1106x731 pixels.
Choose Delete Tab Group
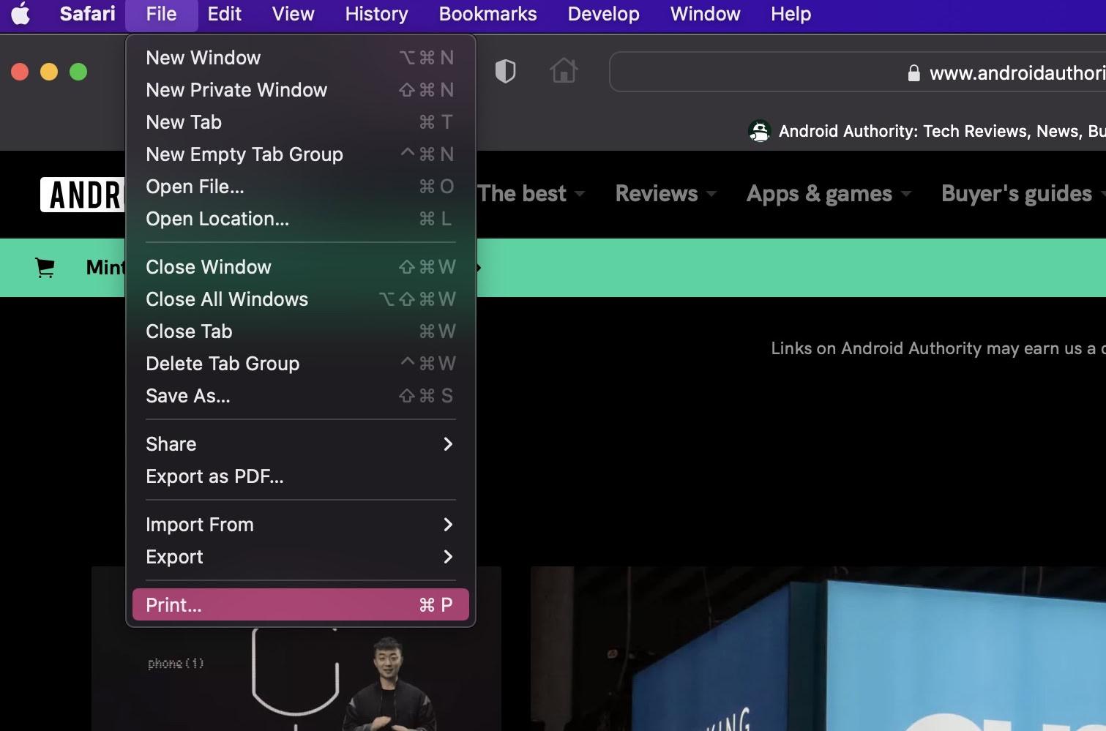click(x=300, y=364)
